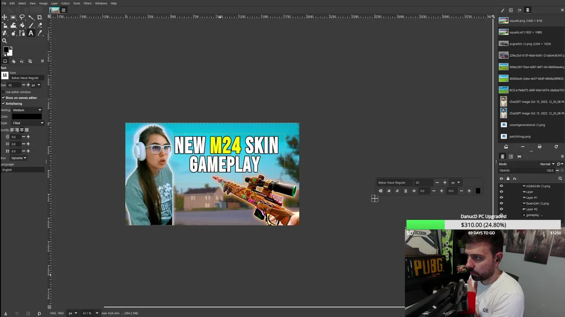Image resolution: width=565 pixels, height=317 pixels.
Task: Open the Layer menu
Action: 54,3
